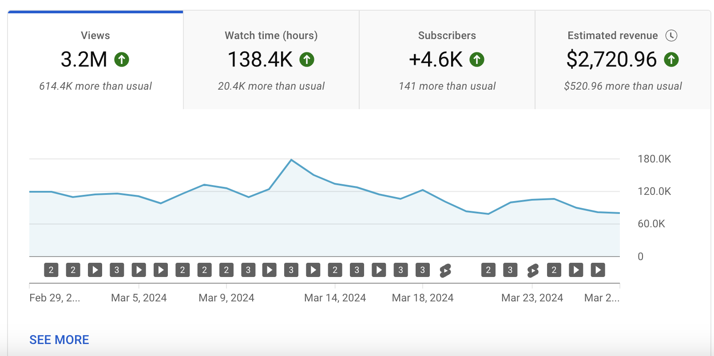Open the SEE MORE link
The height and width of the screenshot is (356, 714).
pos(59,340)
